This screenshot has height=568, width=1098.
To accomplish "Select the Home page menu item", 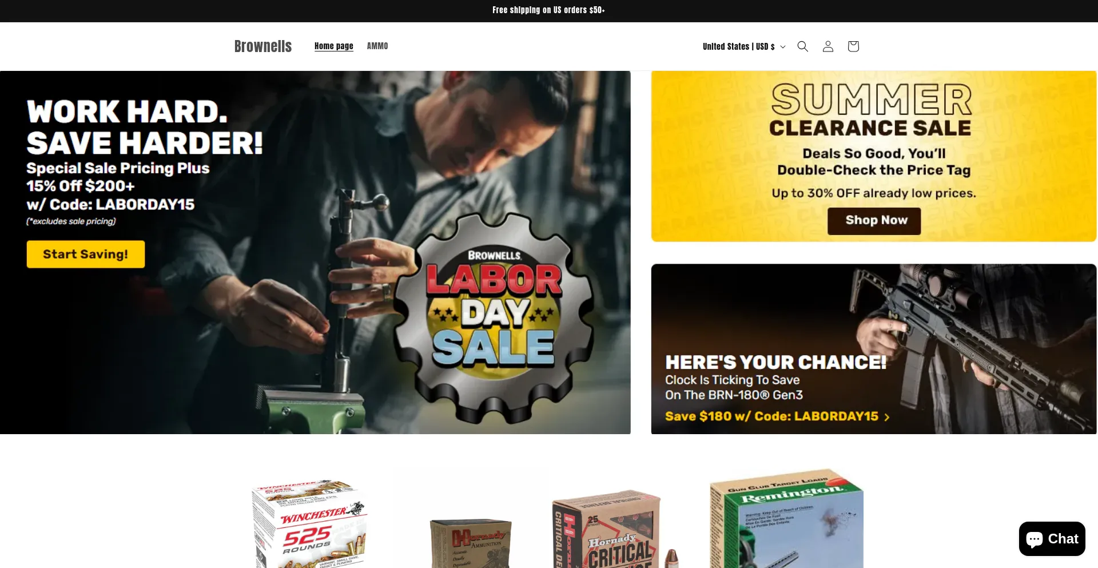I will (x=333, y=46).
